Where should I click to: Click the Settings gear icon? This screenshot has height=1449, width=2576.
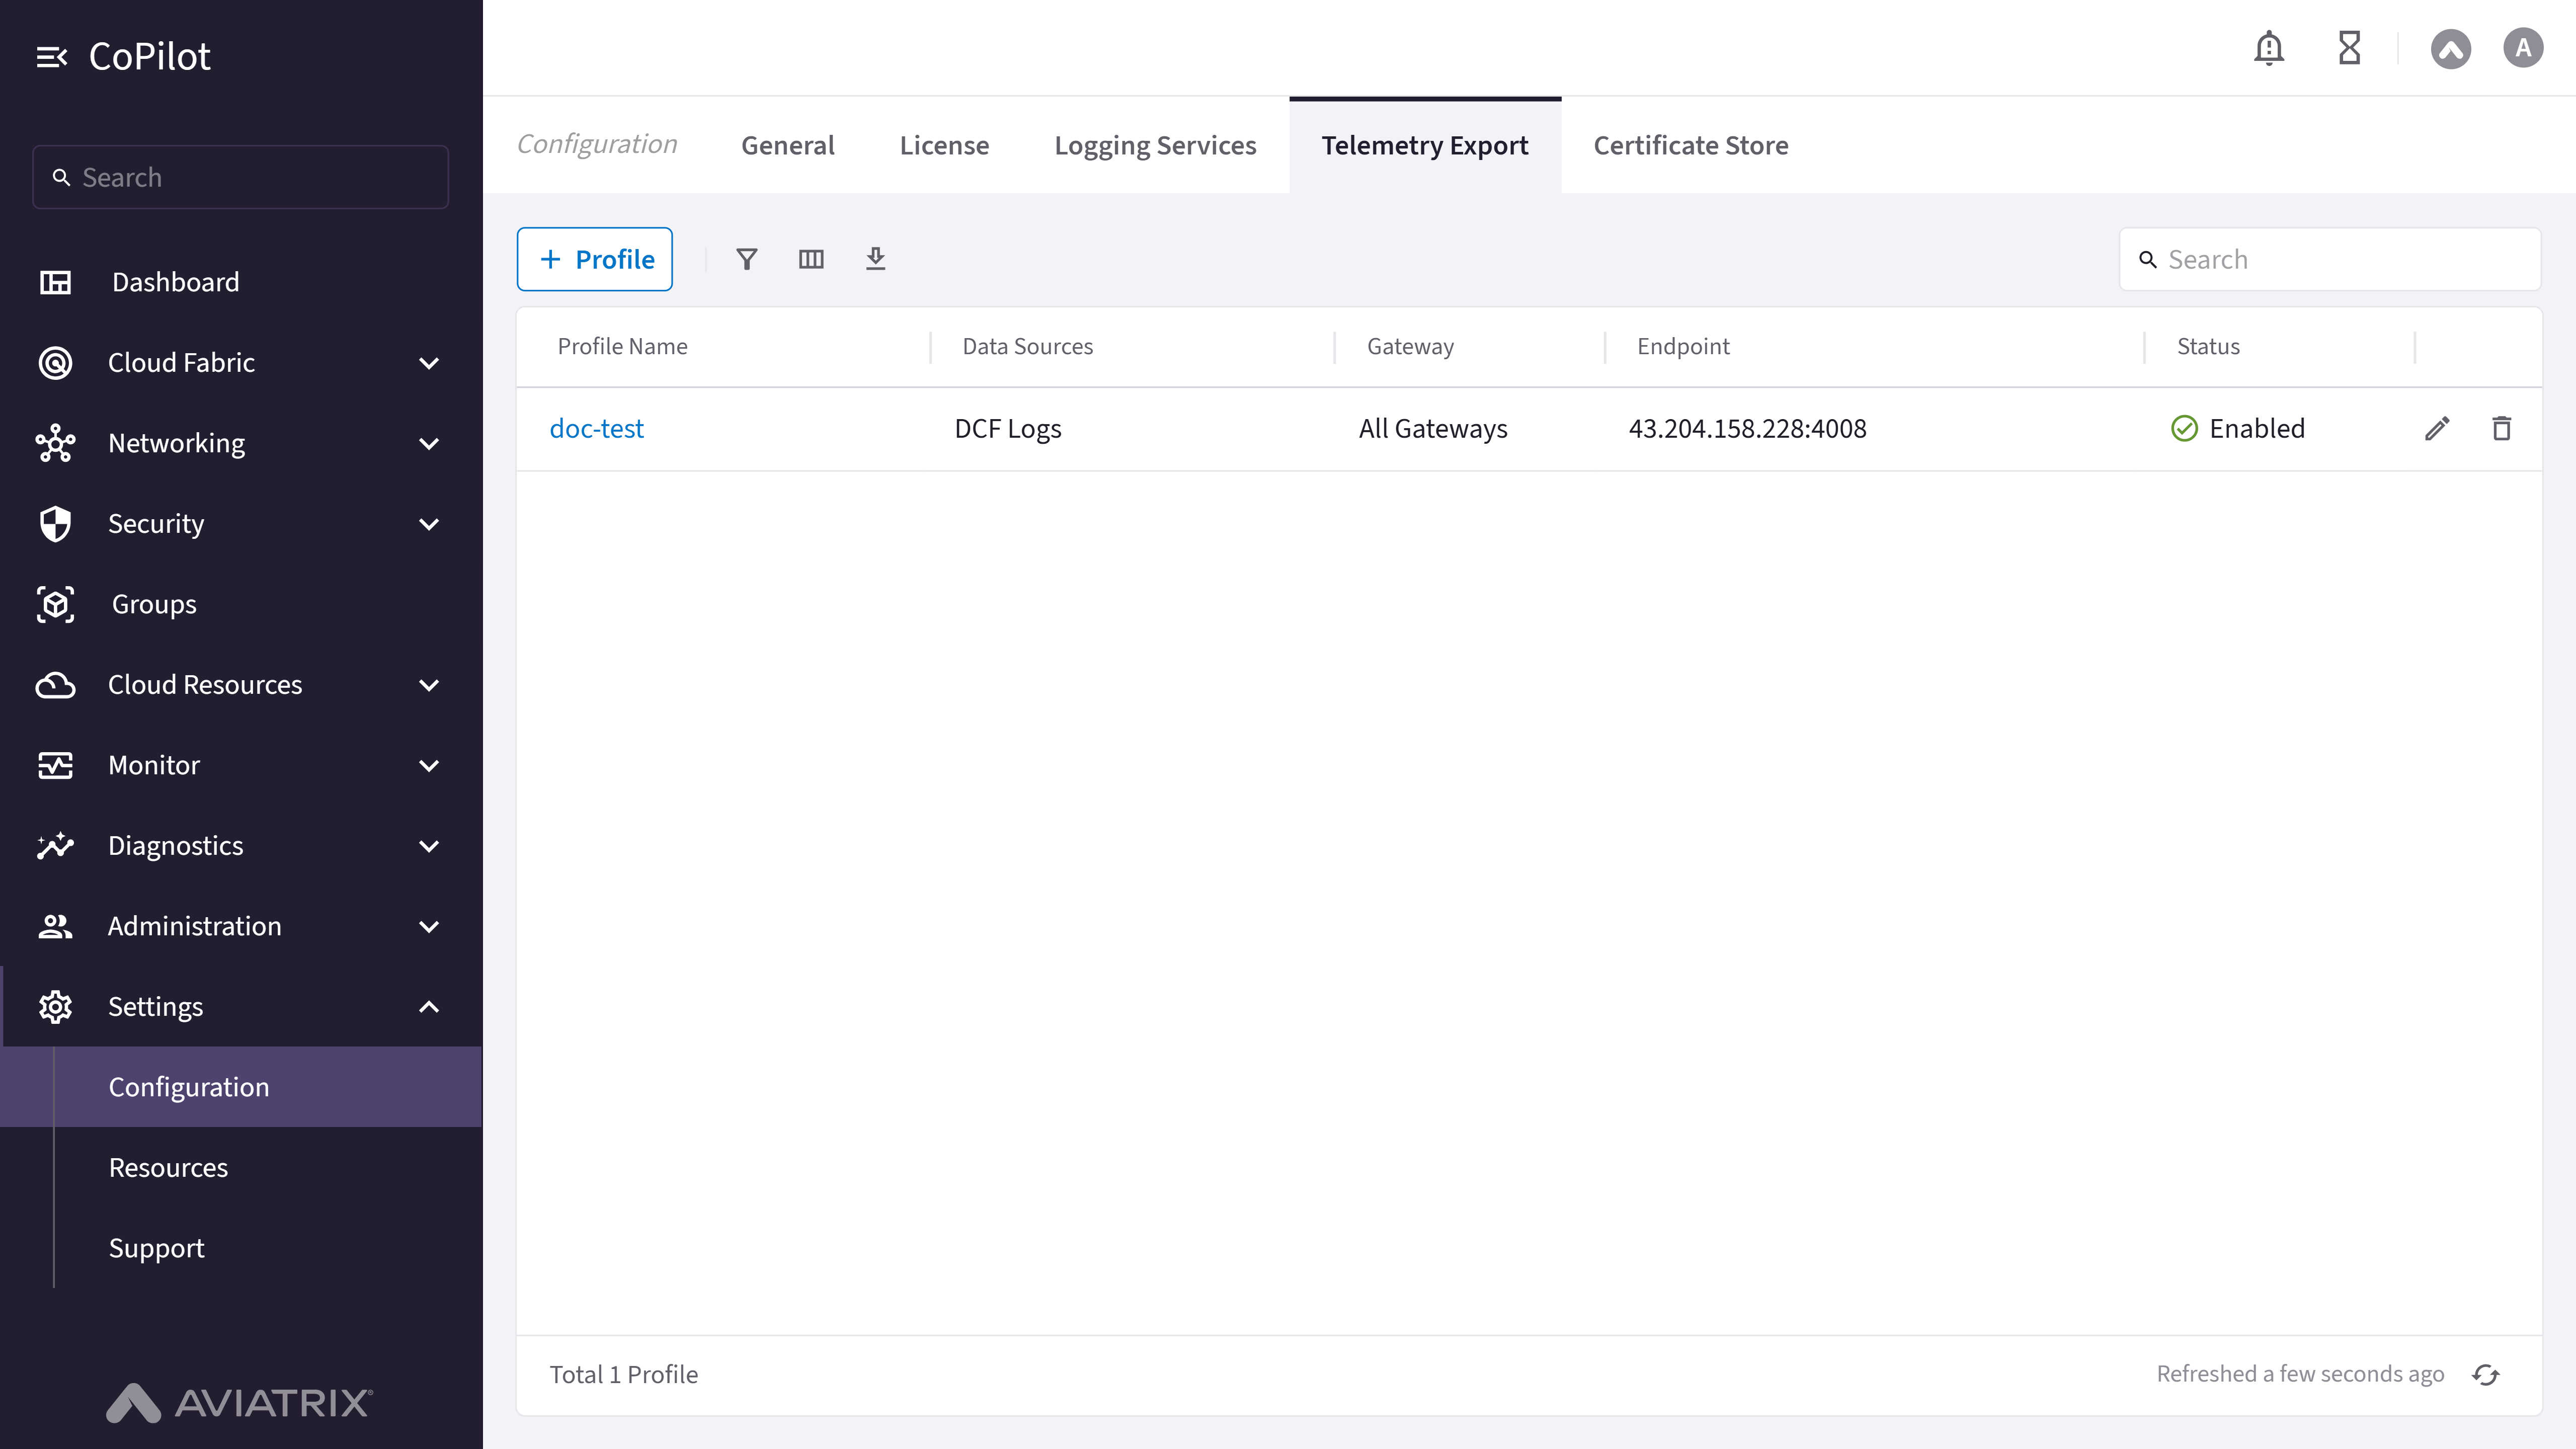click(x=55, y=1007)
